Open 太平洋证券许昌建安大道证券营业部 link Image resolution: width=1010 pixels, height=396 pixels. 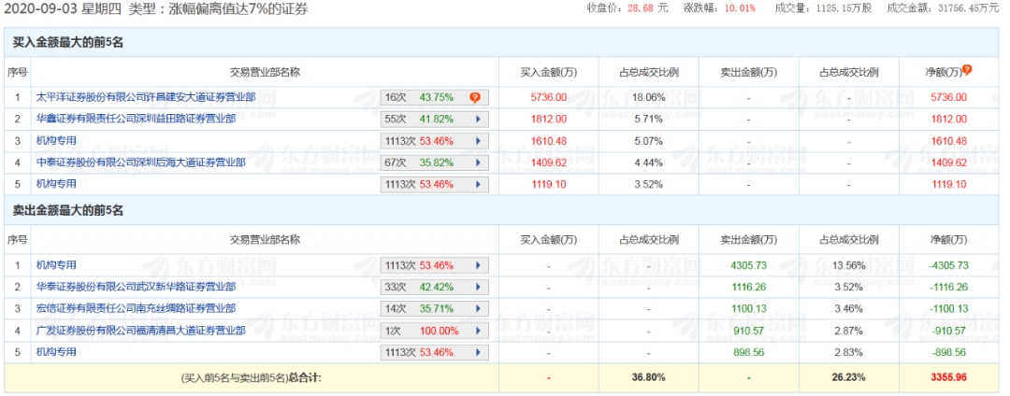[x=145, y=96]
